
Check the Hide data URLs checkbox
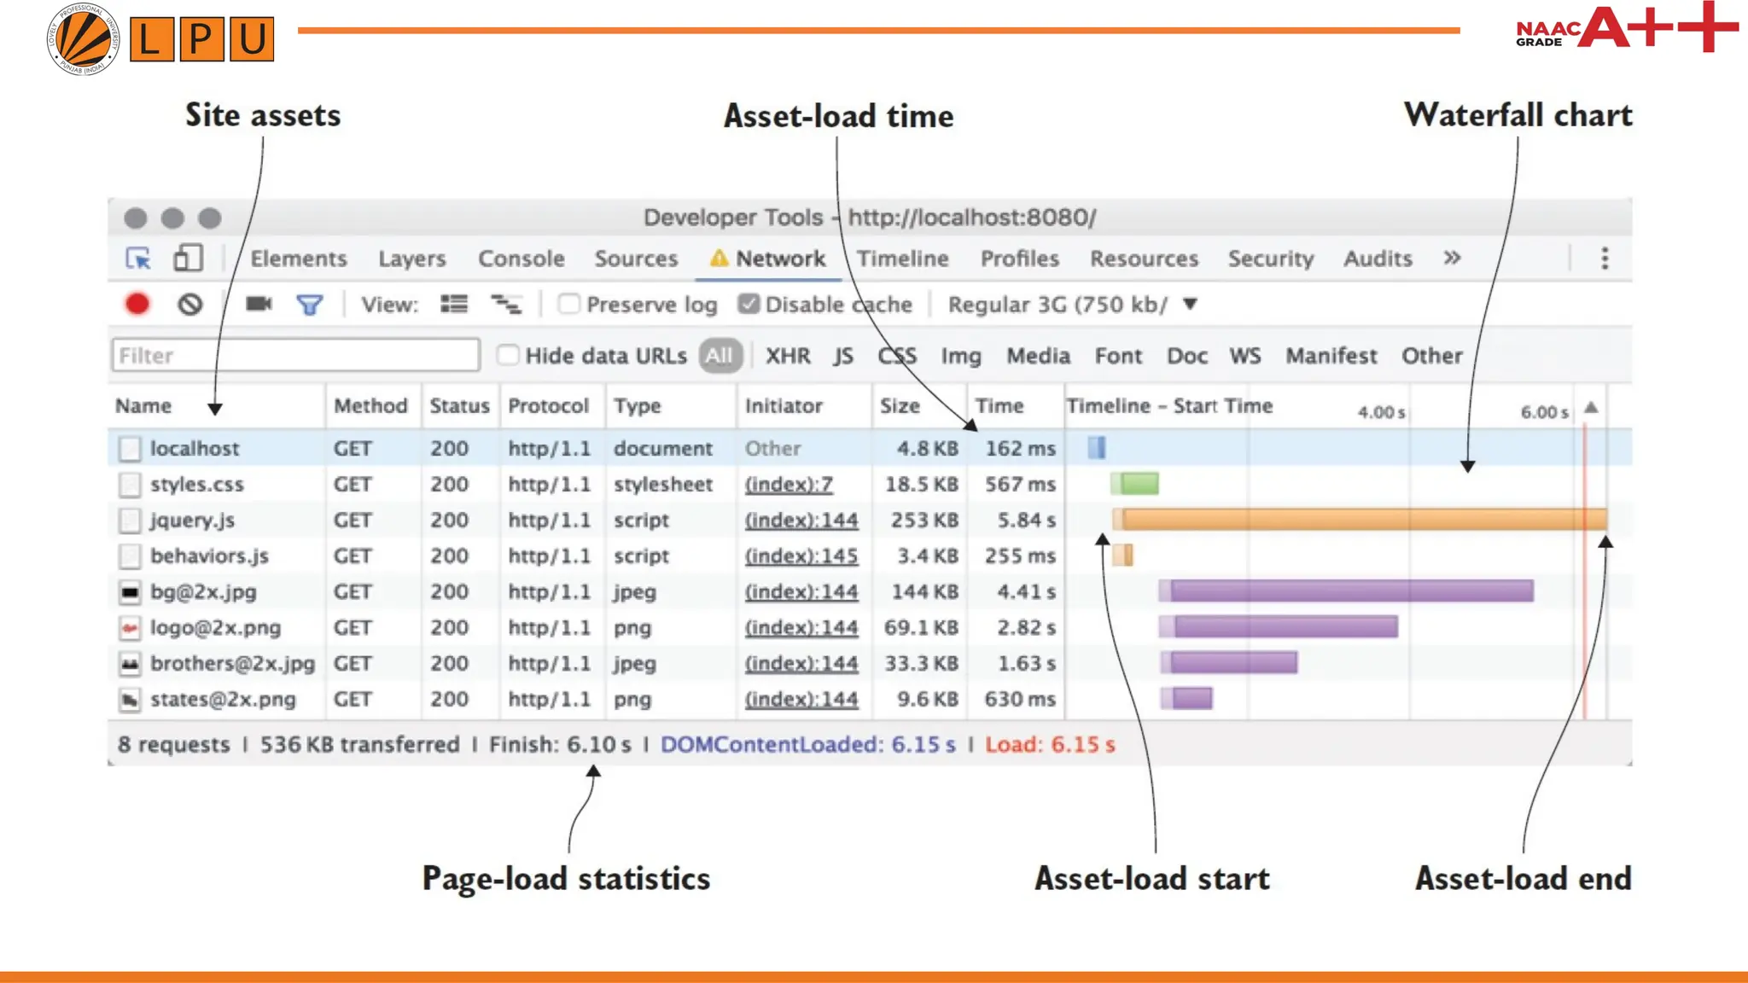(x=508, y=355)
